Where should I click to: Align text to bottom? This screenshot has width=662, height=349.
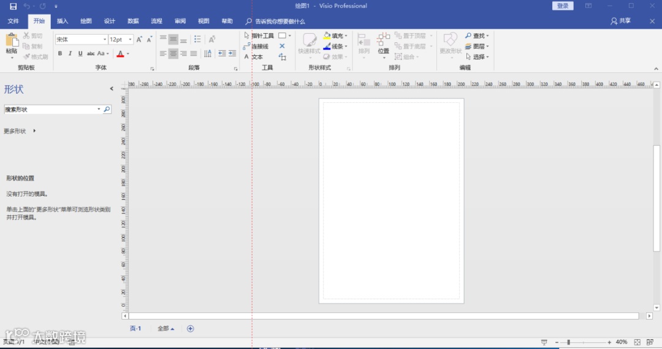(x=183, y=40)
